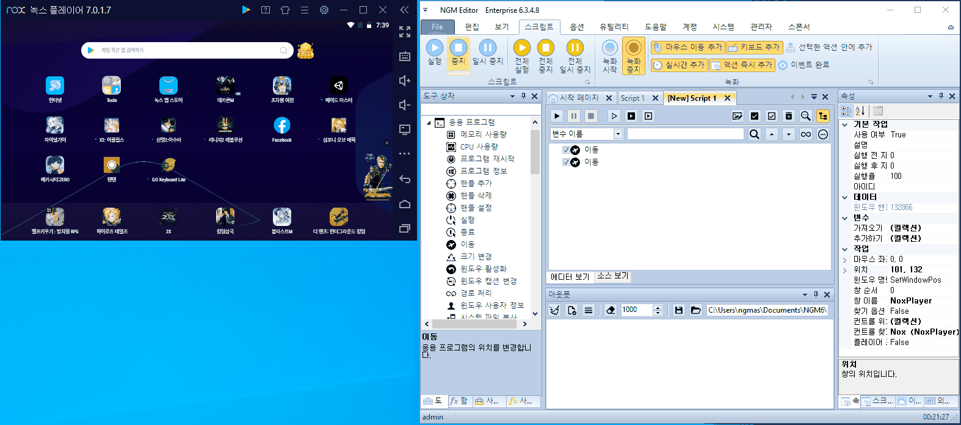The height and width of the screenshot is (425, 961).
Task: Click the alphabetical sort icon in the 속성 panel
Action: pyautogui.click(x=860, y=111)
